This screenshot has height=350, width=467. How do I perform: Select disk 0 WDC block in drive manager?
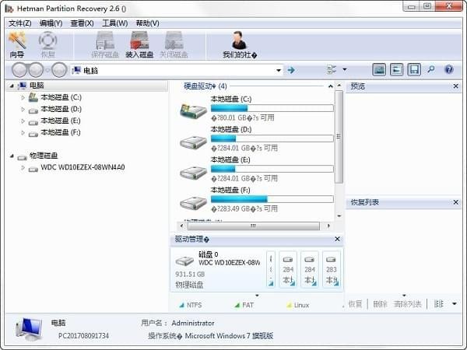(x=218, y=268)
